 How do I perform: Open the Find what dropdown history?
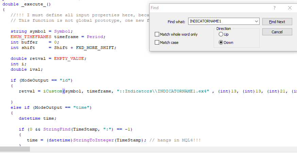click(x=257, y=21)
